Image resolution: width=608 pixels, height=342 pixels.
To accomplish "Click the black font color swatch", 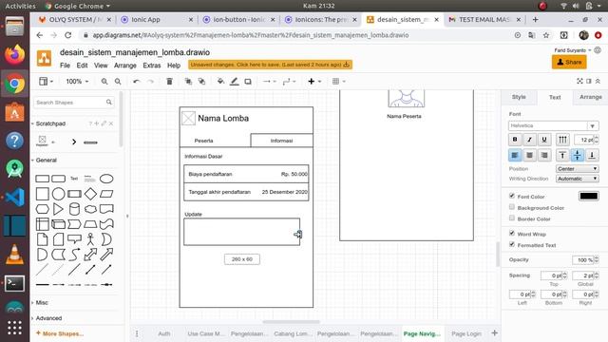I will click(589, 197).
